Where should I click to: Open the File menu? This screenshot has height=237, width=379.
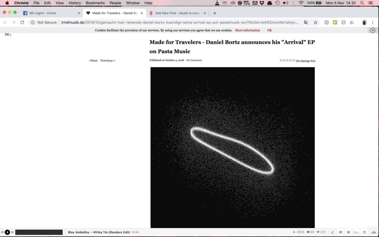tap(36, 3)
